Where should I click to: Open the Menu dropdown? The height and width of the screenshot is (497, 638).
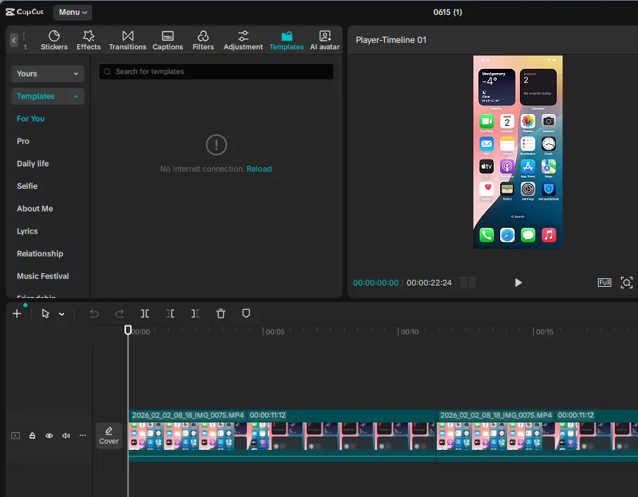point(73,12)
